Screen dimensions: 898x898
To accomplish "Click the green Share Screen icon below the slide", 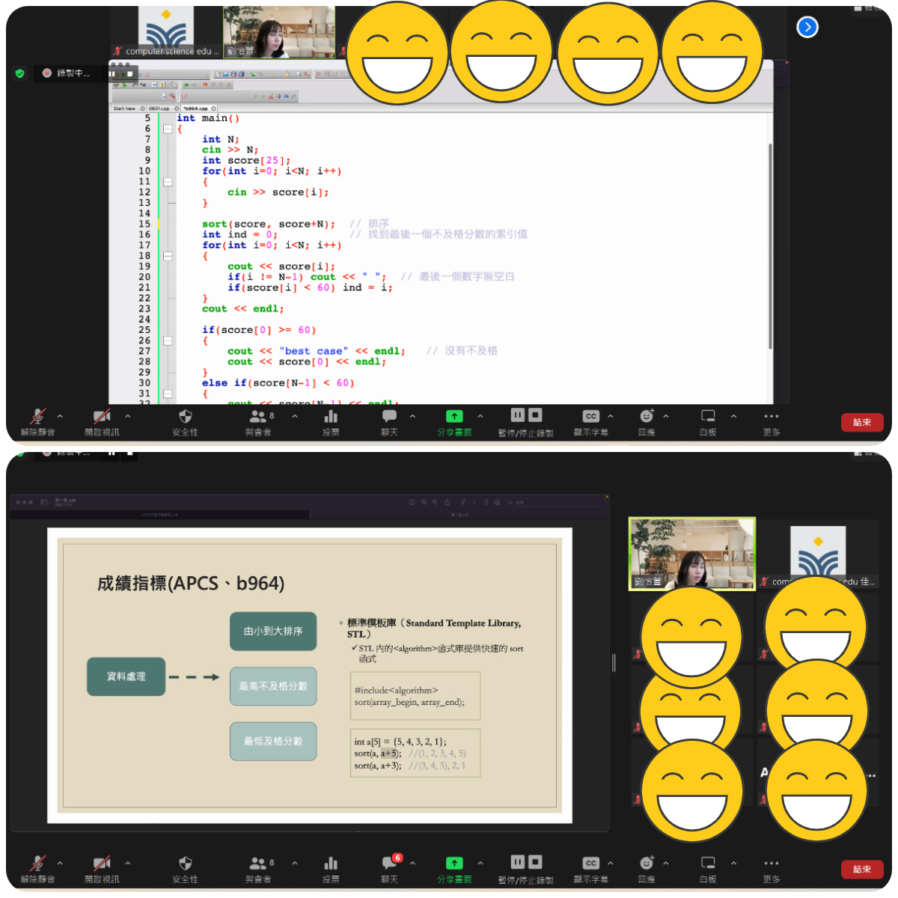I will coord(454,863).
